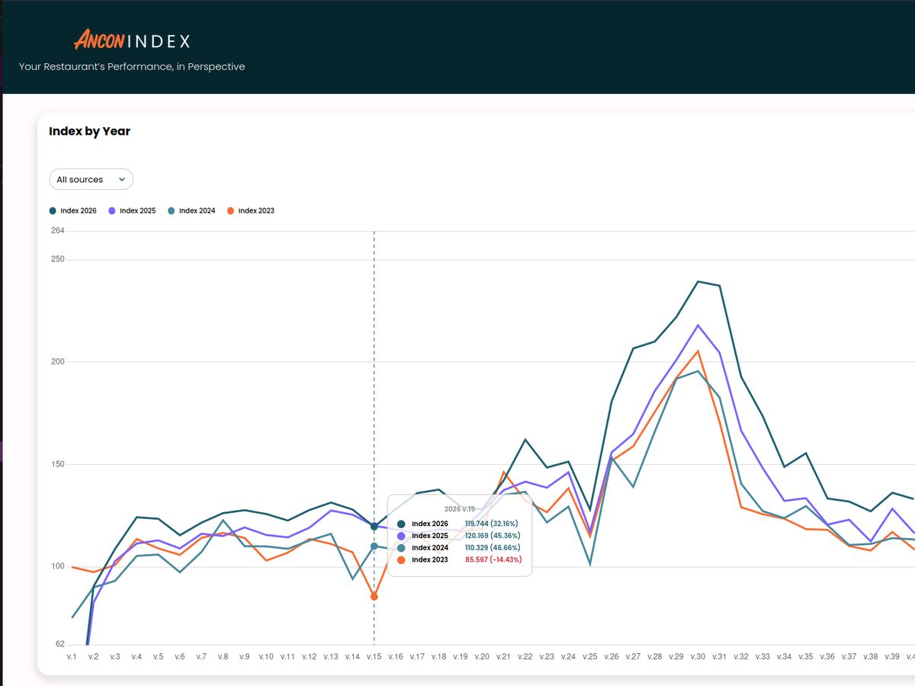
Task: Click the Ancon Index logo
Action: [132, 40]
